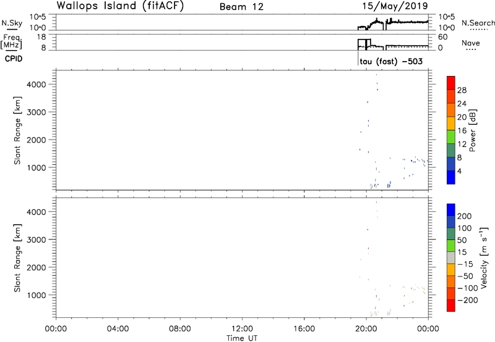The width and height of the screenshot is (495, 342).
Task: Click the "Power [dB]" colorbar title
Action: [x=472, y=130]
